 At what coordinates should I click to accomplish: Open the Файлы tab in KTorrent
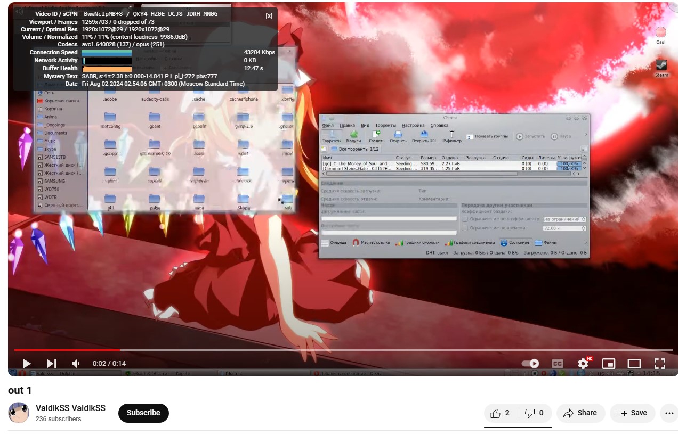[546, 243]
